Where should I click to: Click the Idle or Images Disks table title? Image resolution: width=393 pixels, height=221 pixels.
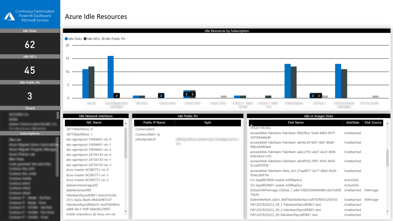[318, 116]
